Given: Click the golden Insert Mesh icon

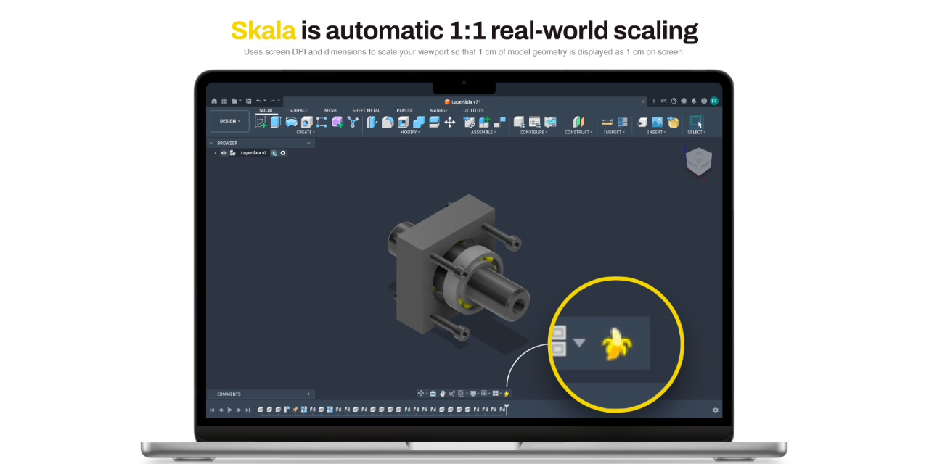Looking at the screenshot, I should (x=674, y=122).
